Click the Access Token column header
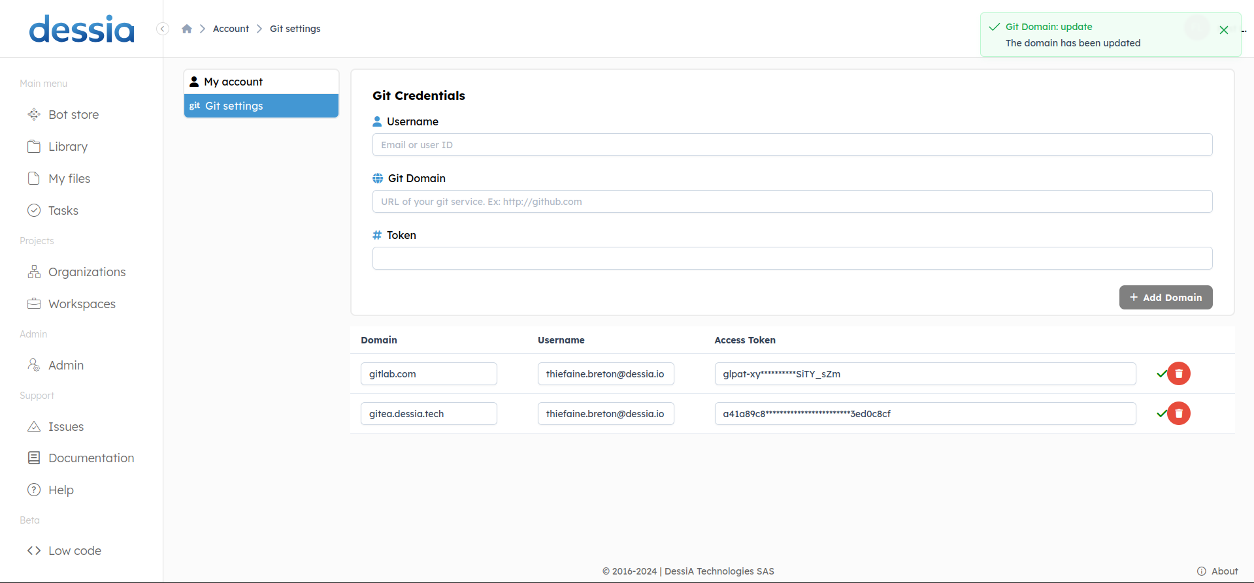 pos(745,340)
